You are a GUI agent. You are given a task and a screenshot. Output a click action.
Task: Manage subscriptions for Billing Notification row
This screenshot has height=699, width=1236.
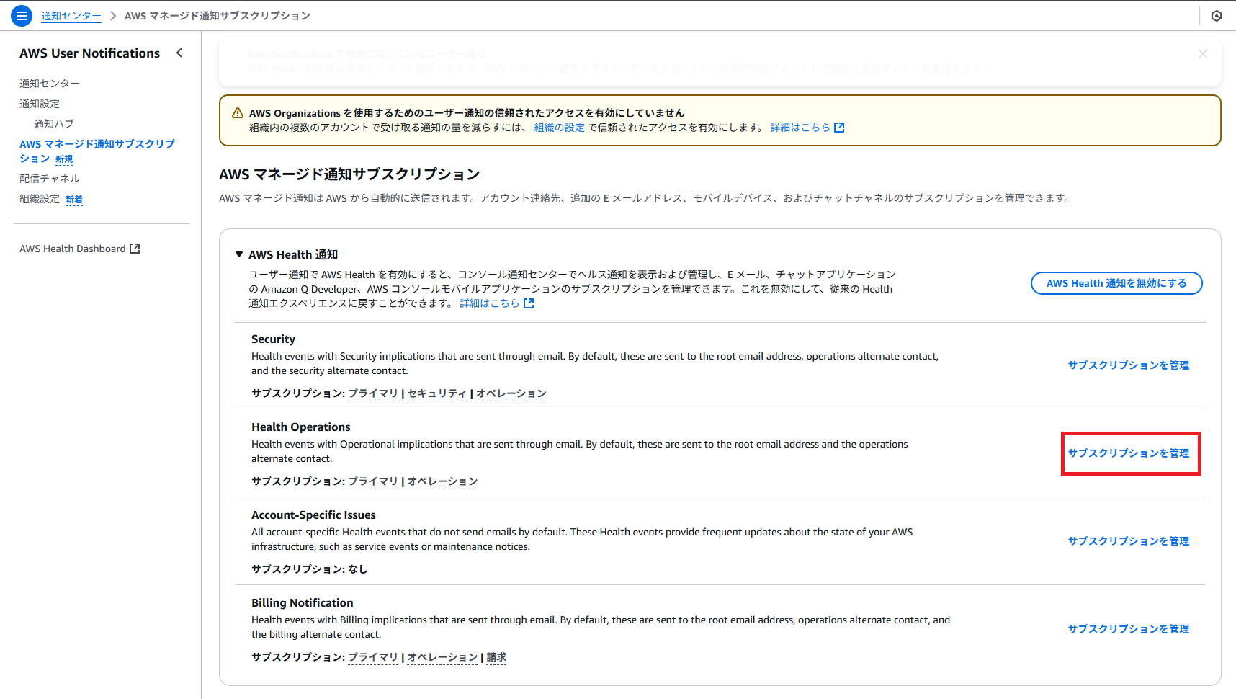click(1129, 629)
